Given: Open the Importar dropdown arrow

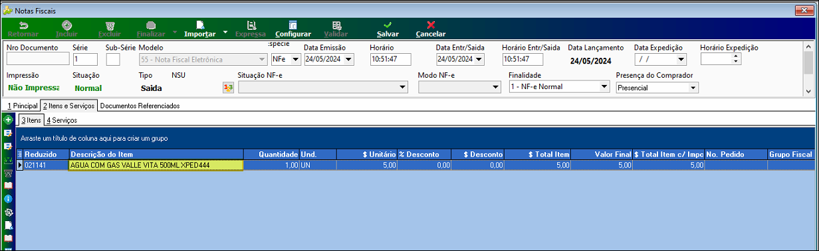Looking at the screenshot, I should (225, 31).
